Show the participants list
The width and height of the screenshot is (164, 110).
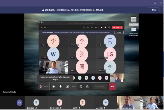pyautogui.click(x=87, y=87)
